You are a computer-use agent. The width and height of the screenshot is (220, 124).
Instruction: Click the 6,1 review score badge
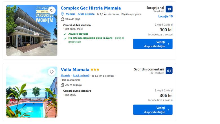pos(169,71)
